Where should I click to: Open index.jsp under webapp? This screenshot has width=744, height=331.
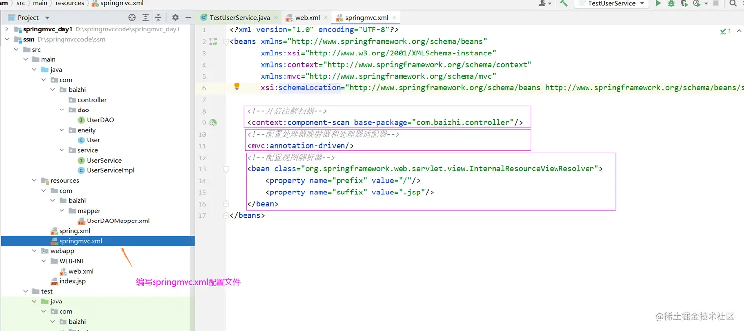pyautogui.click(x=72, y=281)
